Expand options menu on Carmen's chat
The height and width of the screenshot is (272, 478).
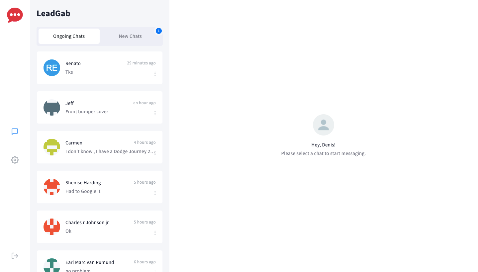[155, 153]
